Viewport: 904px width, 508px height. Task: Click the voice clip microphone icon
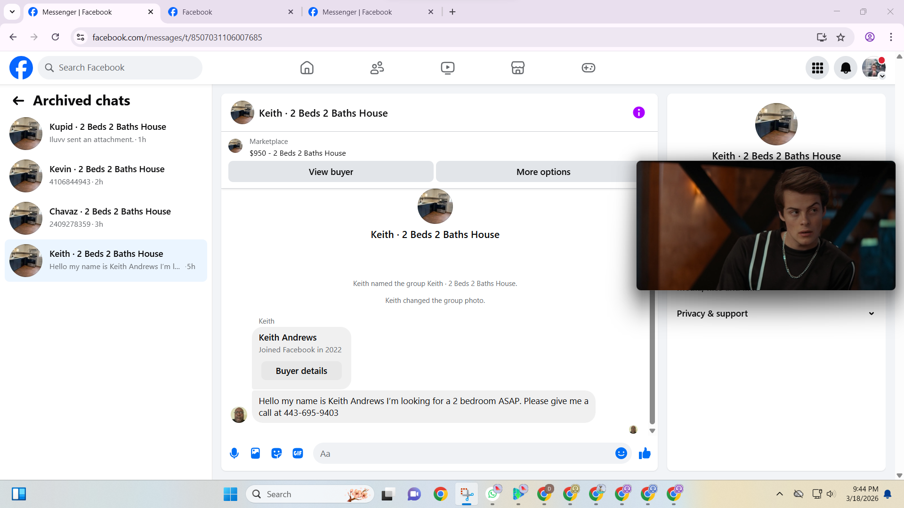pyautogui.click(x=234, y=453)
